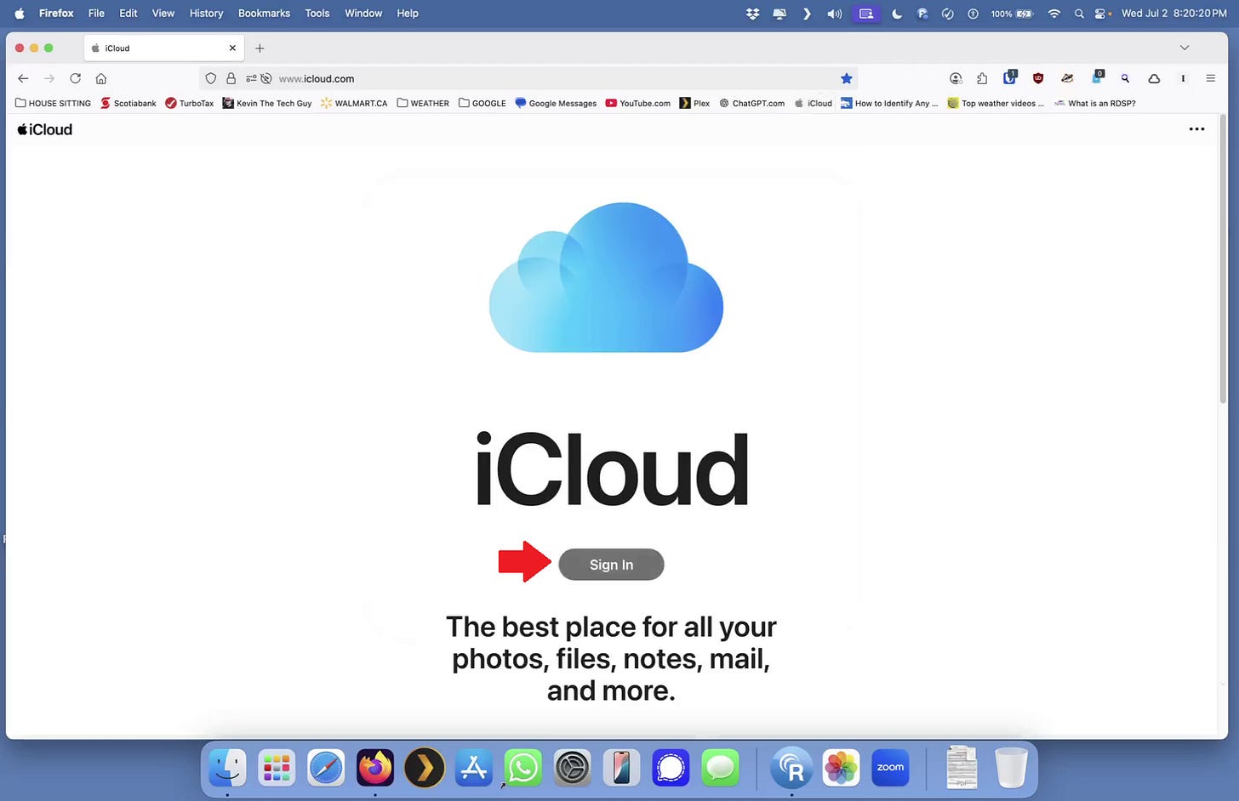This screenshot has width=1239, height=801.
Task: Open the Firefox hamburger application menu
Action: [x=1210, y=78]
